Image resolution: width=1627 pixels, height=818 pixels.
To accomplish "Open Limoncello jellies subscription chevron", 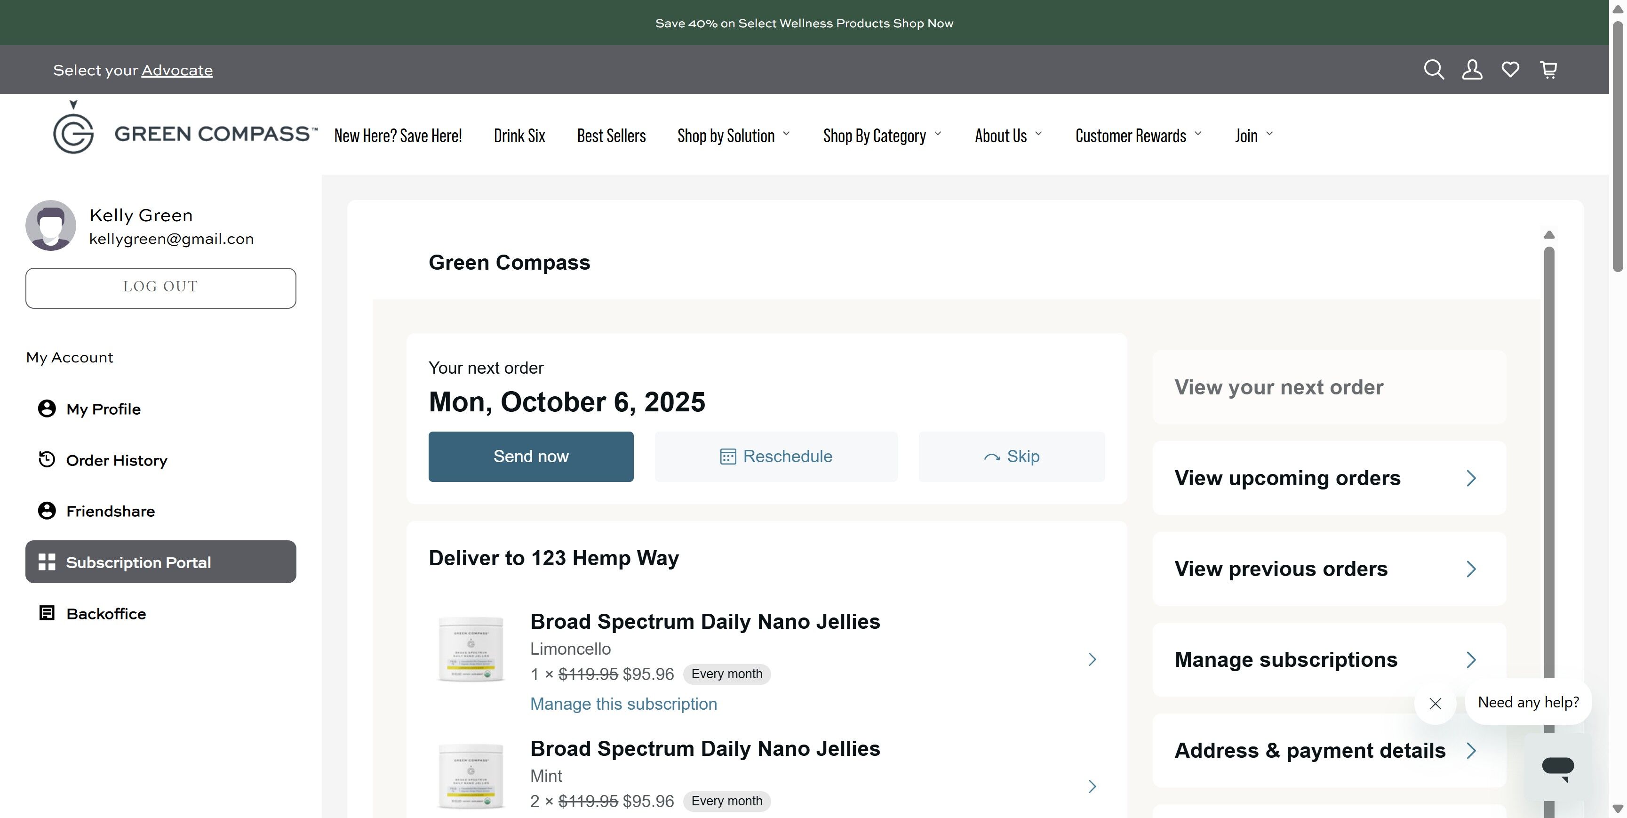I will pos(1092,659).
